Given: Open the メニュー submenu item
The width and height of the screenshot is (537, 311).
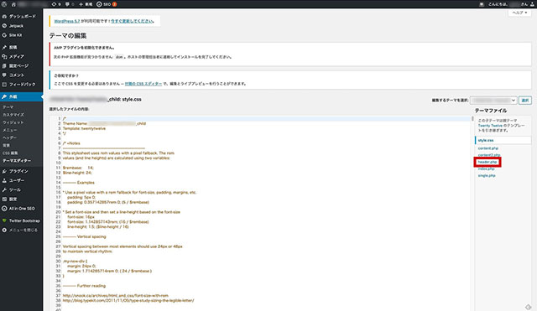Looking at the screenshot, I should (x=9, y=130).
